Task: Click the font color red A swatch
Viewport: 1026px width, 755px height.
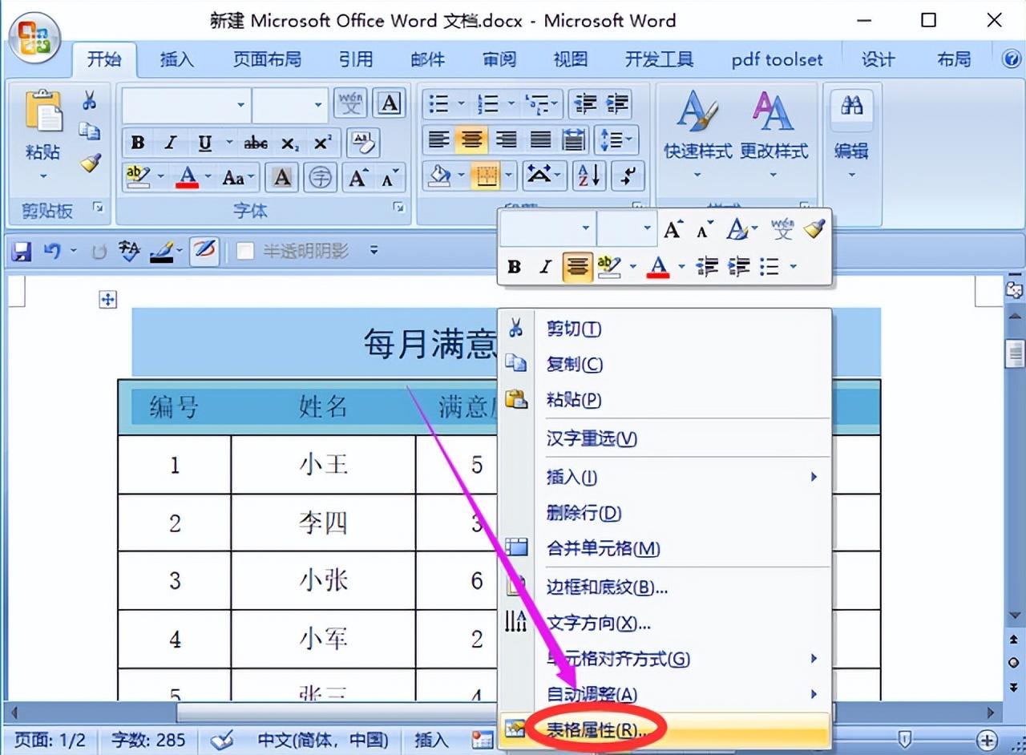Action: coord(188,176)
